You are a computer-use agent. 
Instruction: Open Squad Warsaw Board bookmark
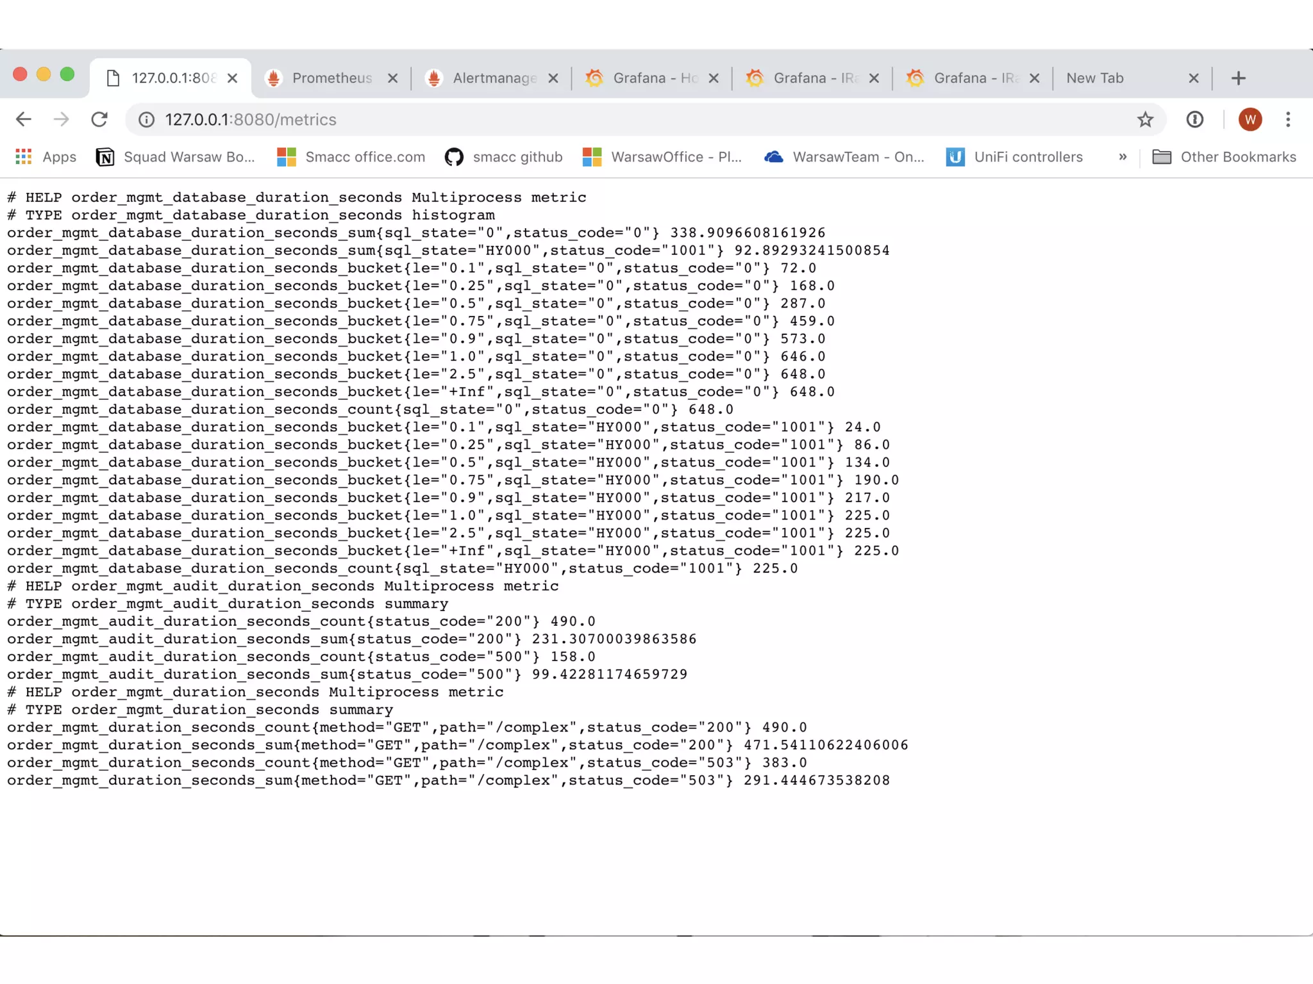pyautogui.click(x=176, y=157)
